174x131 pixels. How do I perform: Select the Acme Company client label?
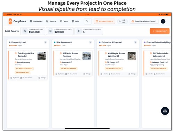tap(23, 62)
